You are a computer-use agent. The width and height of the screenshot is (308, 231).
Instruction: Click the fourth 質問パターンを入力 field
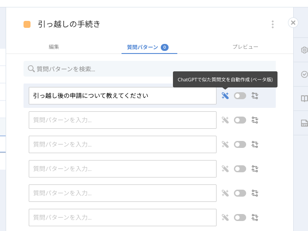(x=122, y=169)
